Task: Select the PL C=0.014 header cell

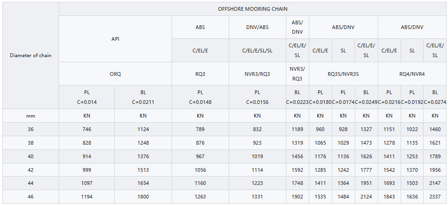Action: (87, 97)
